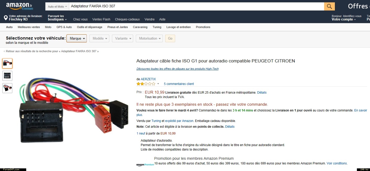The image size is (370, 171).
Task: Click into the search text field
Action: pos(196,6)
